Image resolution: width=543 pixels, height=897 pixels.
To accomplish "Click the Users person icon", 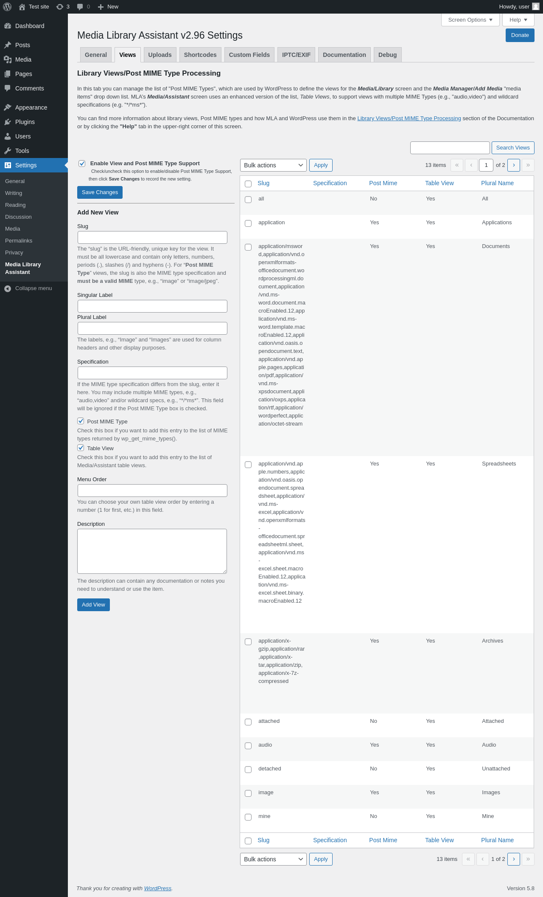I will (8, 136).
